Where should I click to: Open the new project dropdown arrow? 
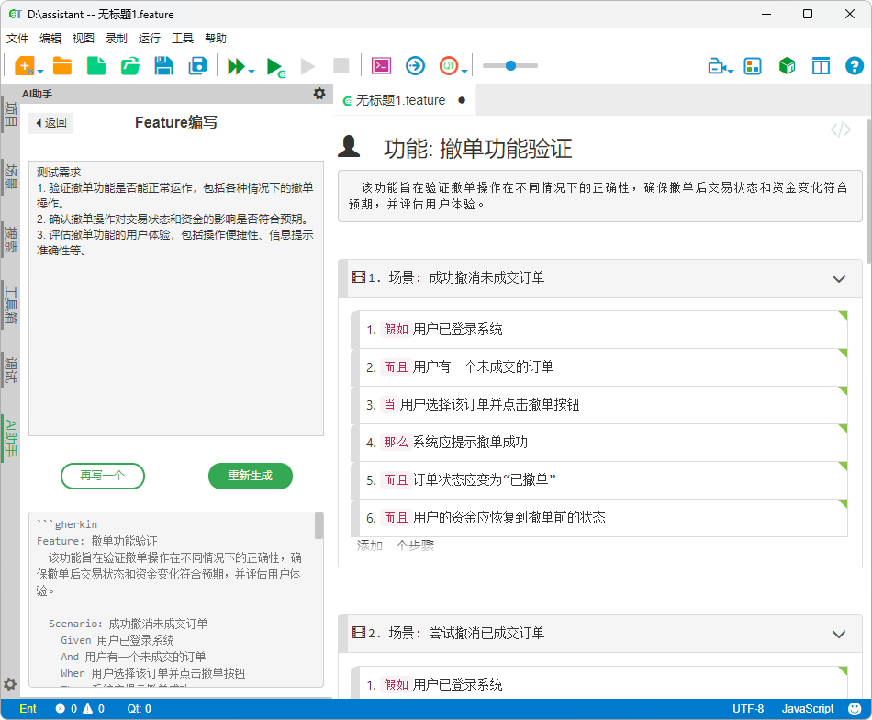(40, 72)
